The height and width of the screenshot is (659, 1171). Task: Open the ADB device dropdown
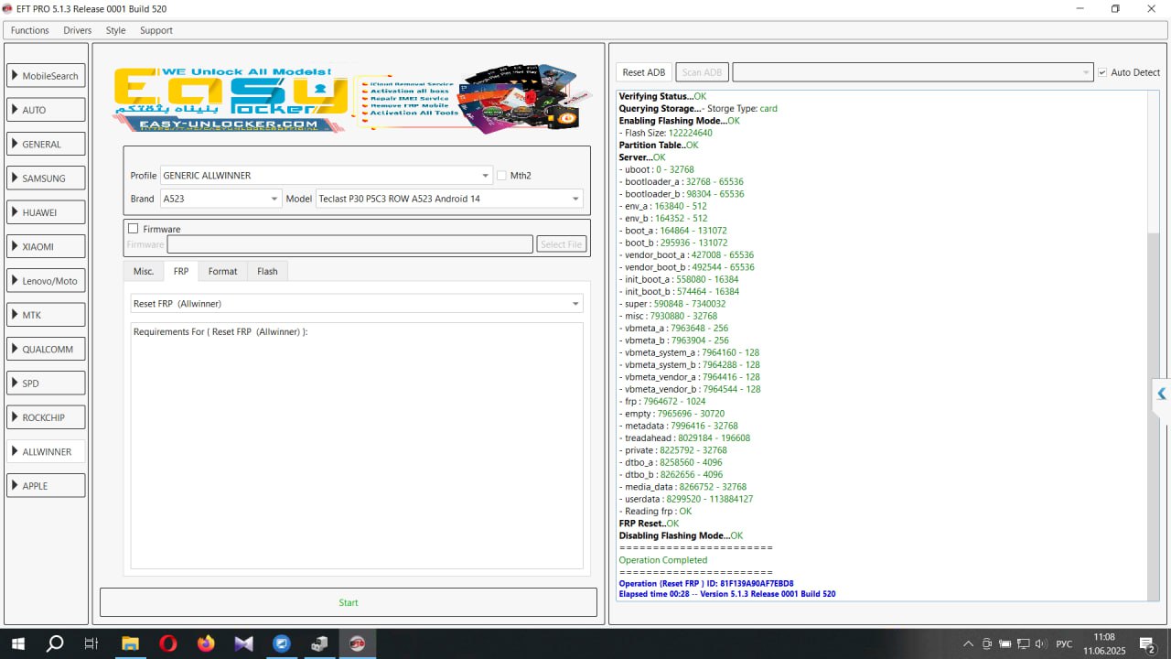(x=913, y=72)
